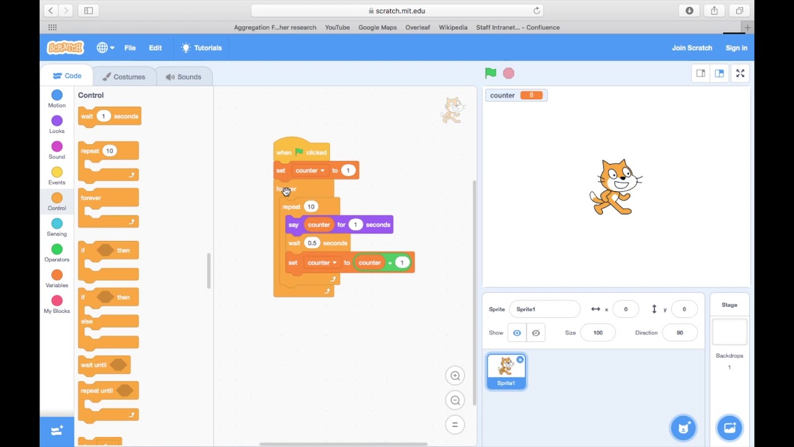Zoom out on the code workspace
Image resolution: width=794 pixels, height=447 pixels.
(x=455, y=400)
